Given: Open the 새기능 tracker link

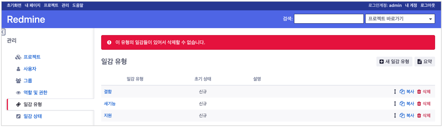Looking at the screenshot, I should (110, 103).
